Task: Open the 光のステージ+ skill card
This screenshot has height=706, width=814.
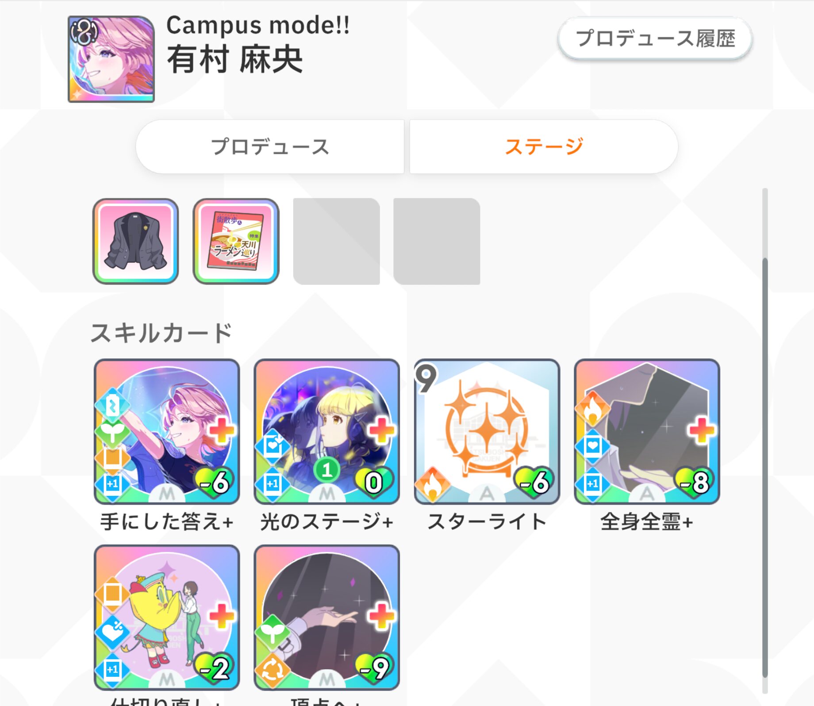Action: click(326, 431)
